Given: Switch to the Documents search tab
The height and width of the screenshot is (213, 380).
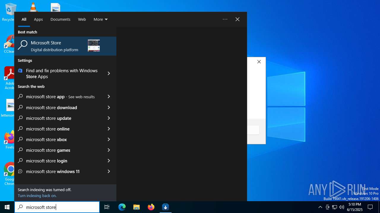Looking at the screenshot, I should (x=60, y=19).
